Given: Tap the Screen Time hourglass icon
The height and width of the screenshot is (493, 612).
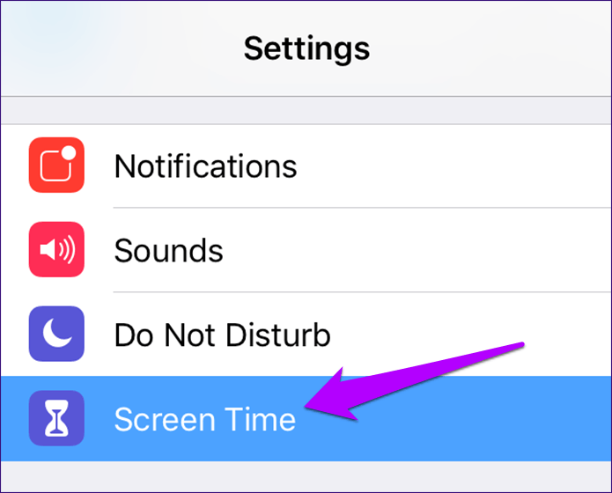Looking at the screenshot, I should point(56,418).
